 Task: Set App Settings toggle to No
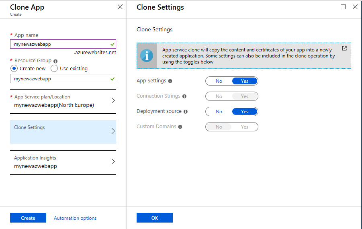pyautogui.click(x=219, y=81)
